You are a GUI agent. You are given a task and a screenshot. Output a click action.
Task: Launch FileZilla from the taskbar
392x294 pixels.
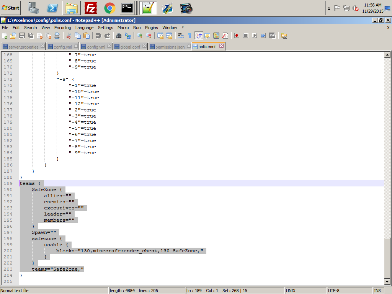pyautogui.click(x=90, y=8)
